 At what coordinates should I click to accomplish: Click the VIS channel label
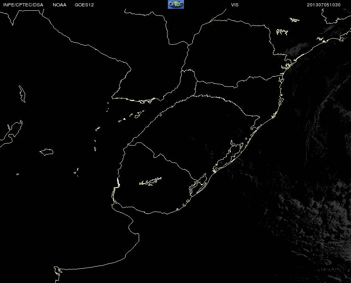[x=235, y=5]
